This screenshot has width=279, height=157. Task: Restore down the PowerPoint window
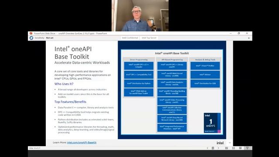[239, 33]
